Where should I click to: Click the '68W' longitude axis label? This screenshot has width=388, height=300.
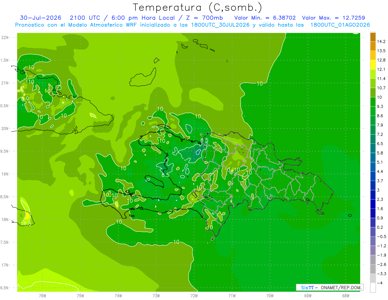[346, 296]
